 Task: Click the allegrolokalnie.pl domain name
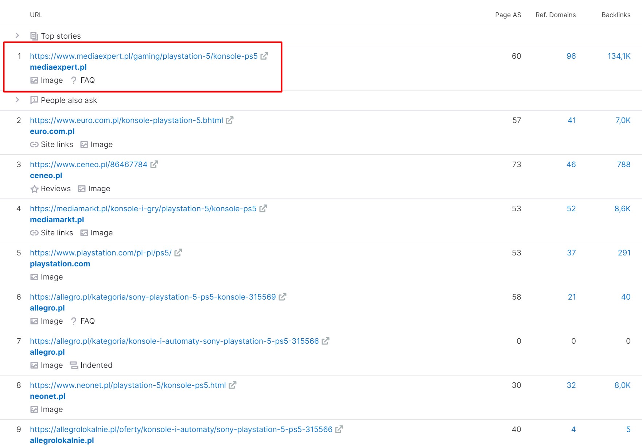[62, 440]
